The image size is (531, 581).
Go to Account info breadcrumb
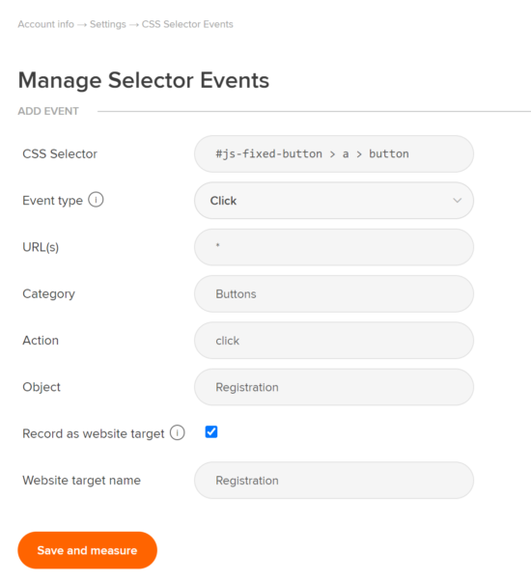(x=46, y=24)
